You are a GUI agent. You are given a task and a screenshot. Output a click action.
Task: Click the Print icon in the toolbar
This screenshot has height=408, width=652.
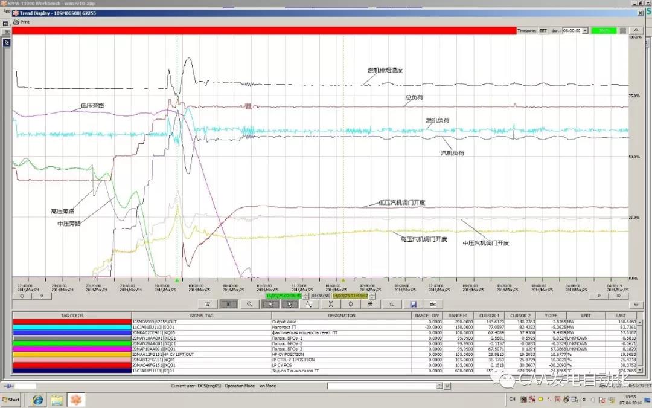(16, 21)
